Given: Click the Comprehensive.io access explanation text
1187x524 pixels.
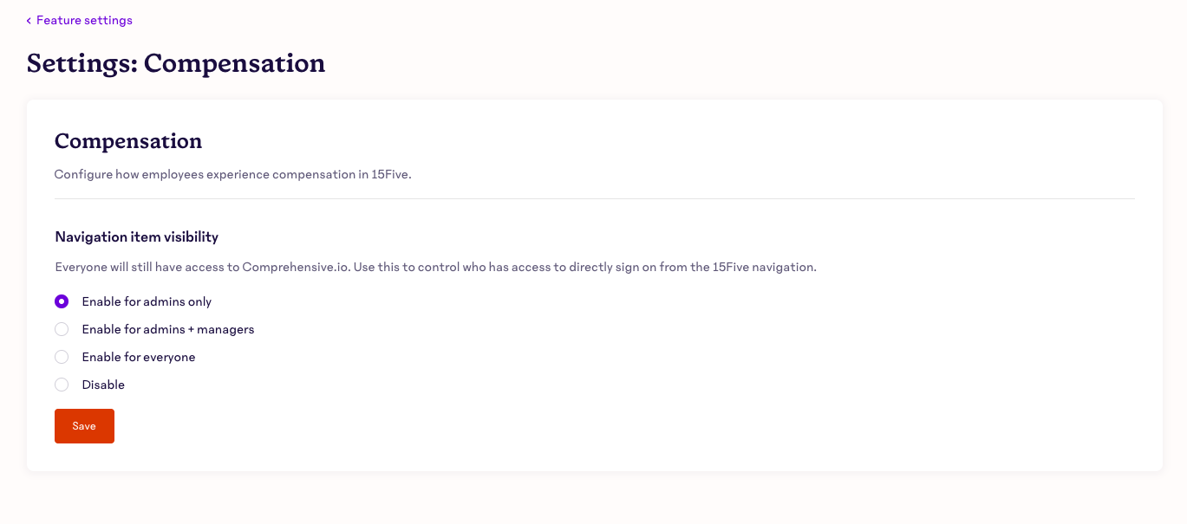Looking at the screenshot, I should pyautogui.click(x=435, y=267).
